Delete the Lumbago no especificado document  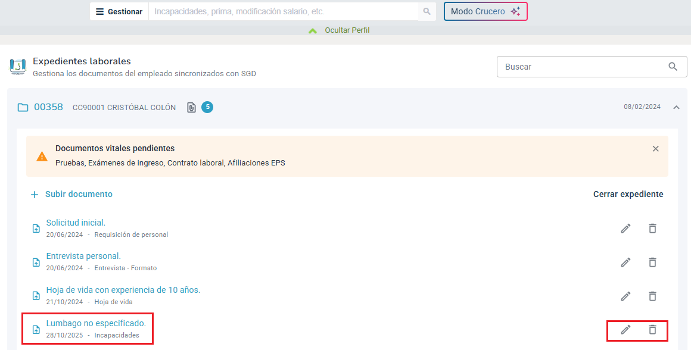[x=652, y=330]
